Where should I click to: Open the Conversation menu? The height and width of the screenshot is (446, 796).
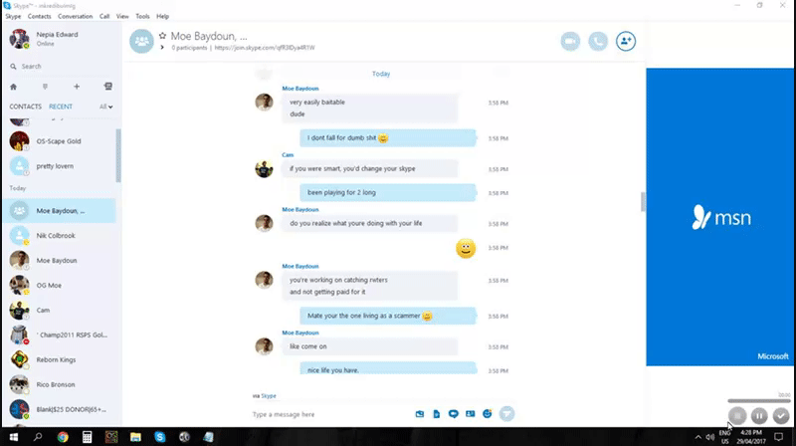click(x=76, y=16)
